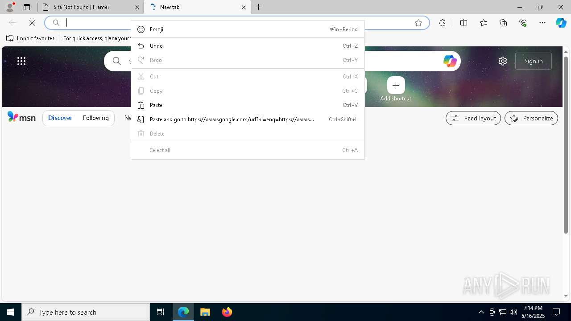The width and height of the screenshot is (571, 321).
Task: Click Import favorites on favorites bar
Action: click(30, 38)
